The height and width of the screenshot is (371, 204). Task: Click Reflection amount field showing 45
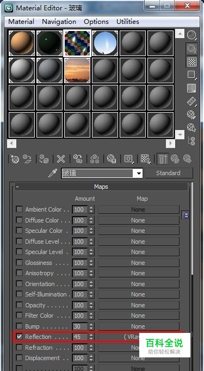tap(80, 337)
